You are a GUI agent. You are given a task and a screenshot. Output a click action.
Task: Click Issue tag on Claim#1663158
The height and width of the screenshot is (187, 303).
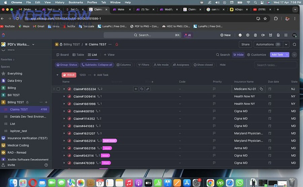107,148
